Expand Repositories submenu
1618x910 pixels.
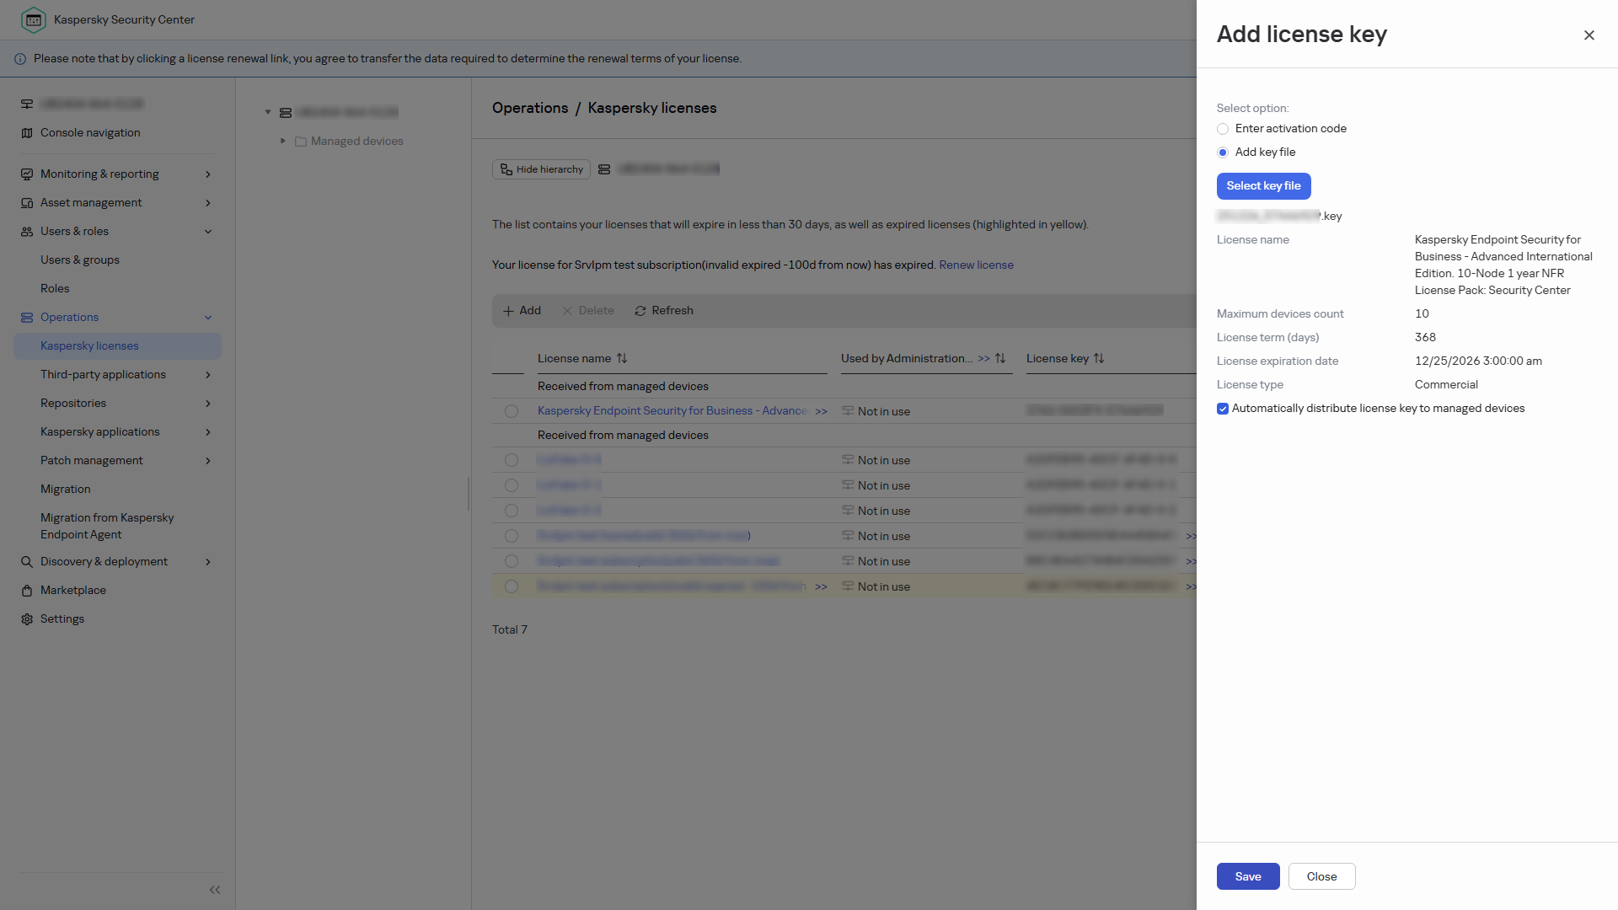[208, 404]
